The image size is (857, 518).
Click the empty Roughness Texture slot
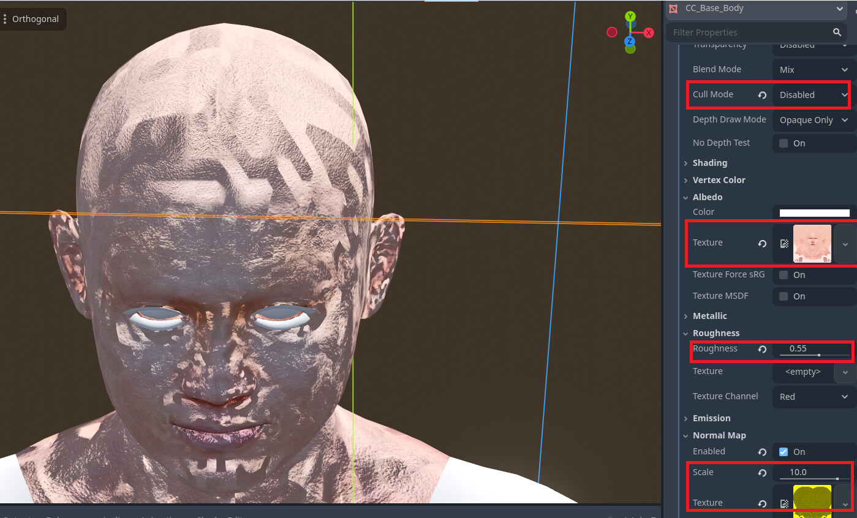[803, 372]
